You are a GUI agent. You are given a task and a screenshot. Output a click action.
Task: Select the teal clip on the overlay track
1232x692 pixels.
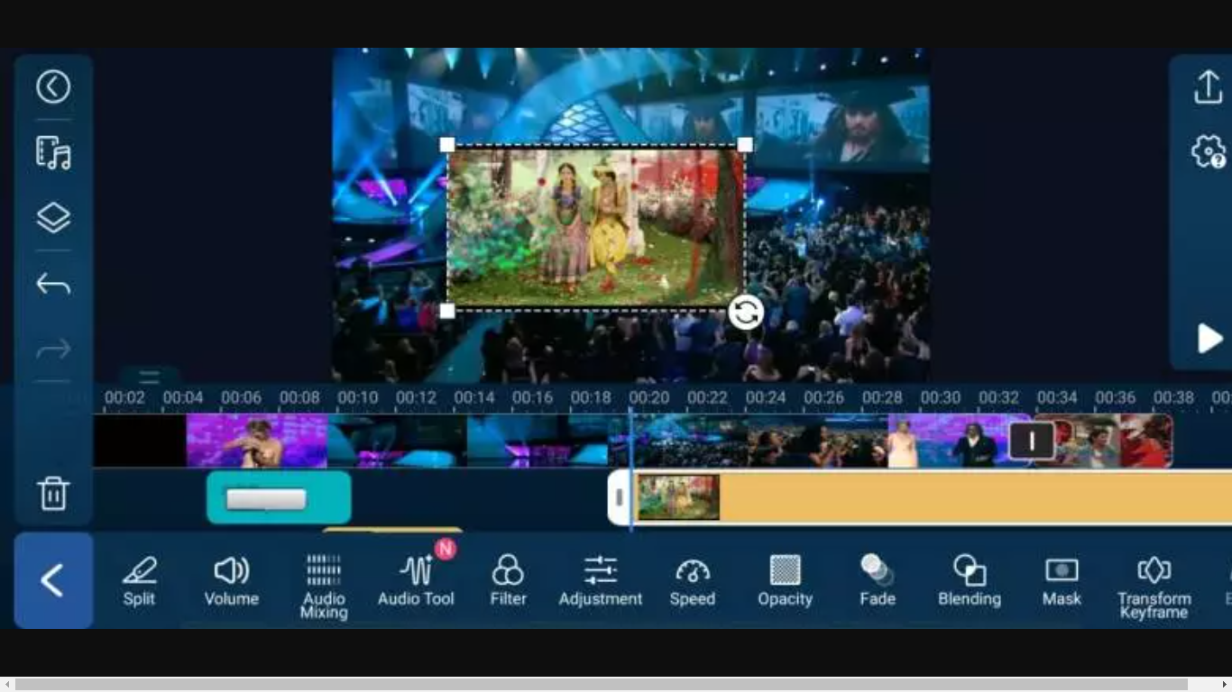point(279,497)
